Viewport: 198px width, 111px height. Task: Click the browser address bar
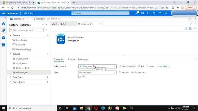click(90, 8)
